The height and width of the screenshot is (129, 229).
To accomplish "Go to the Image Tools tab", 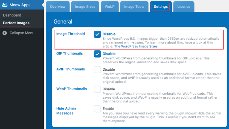I will [x=134, y=7].
